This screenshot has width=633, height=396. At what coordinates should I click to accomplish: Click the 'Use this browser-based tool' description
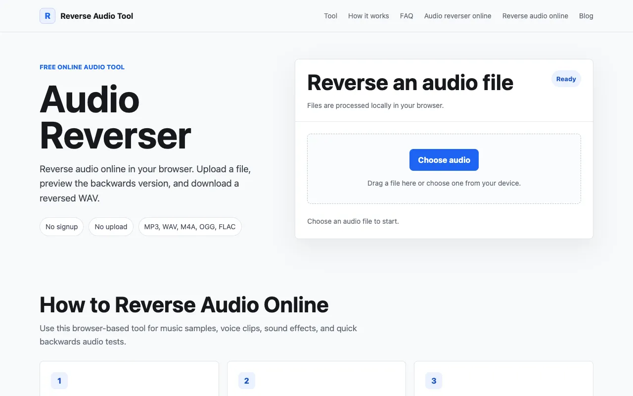tap(198, 335)
